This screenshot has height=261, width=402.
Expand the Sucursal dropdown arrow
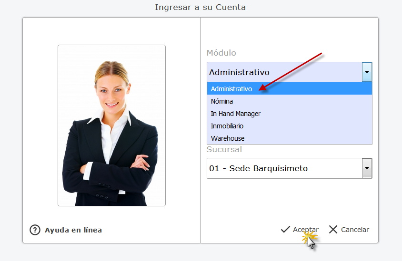click(x=367, y=168)
